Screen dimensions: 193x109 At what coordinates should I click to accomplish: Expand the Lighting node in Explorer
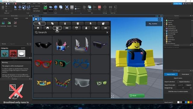coord(165,24)
